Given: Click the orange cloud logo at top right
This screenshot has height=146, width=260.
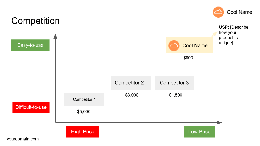Looking at the screenshot, I should point(218,12).
